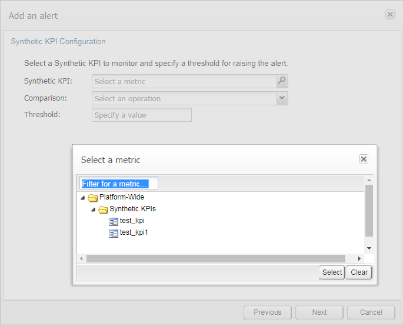Click the test_kpi metric icon
The image size is (403, 326).
pos(114,221)
